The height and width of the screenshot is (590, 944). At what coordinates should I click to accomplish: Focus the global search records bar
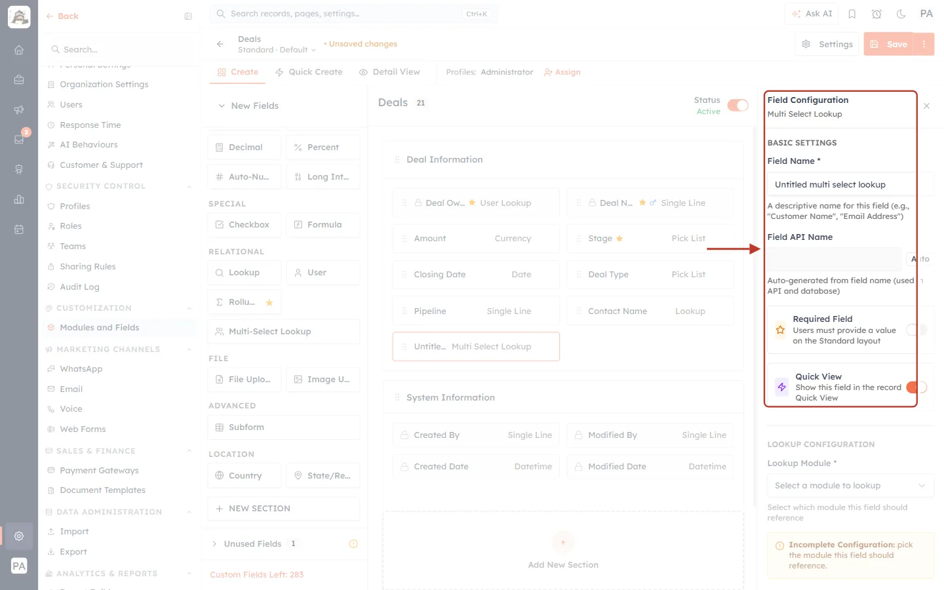pyautogui.click(x=353, y=14)
